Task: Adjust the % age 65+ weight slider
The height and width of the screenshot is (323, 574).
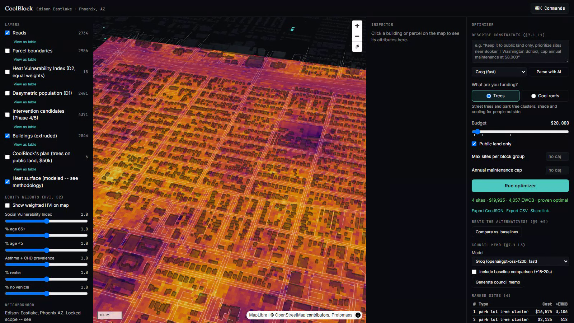Action: tap(46, 235)
